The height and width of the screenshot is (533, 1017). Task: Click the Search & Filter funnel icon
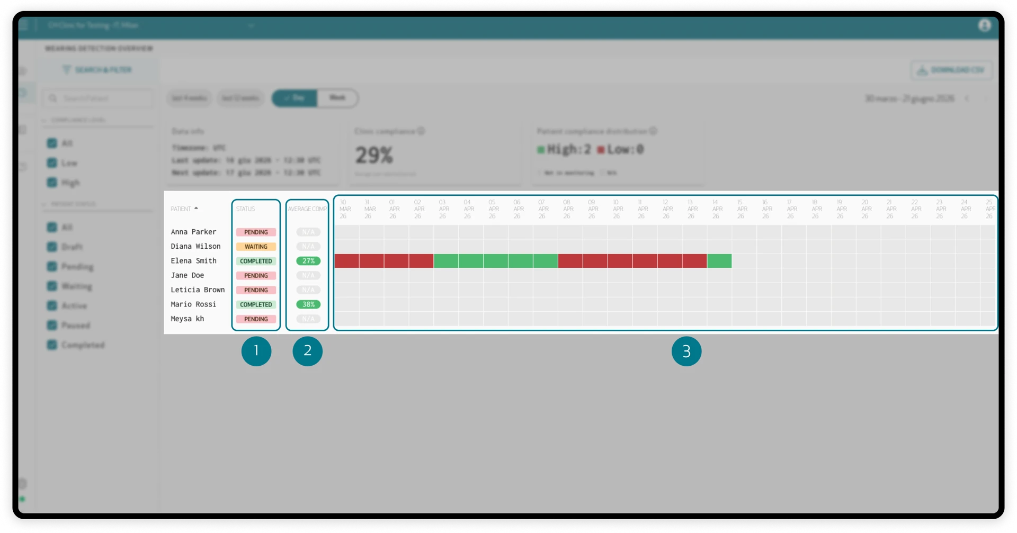click(66, 70)
